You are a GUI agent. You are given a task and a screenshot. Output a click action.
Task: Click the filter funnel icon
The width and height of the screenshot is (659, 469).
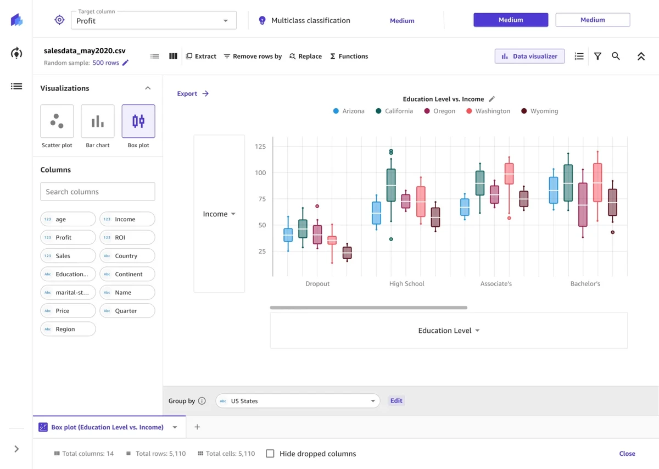[597, 56]
